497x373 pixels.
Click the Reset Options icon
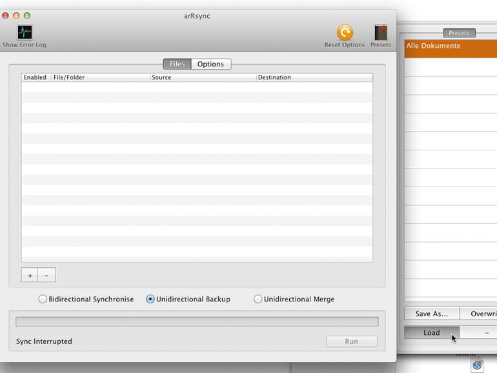pos(345,33)
